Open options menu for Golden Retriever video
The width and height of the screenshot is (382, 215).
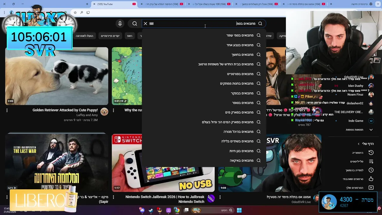pyautogui.click(x=7, y=110)
